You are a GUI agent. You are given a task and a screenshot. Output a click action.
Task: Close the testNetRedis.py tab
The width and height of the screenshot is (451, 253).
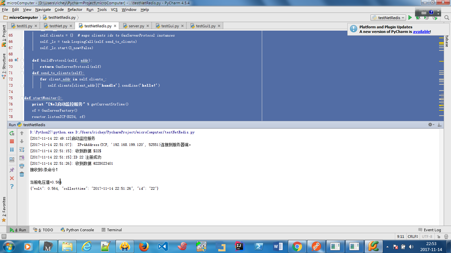pos(115,26)
